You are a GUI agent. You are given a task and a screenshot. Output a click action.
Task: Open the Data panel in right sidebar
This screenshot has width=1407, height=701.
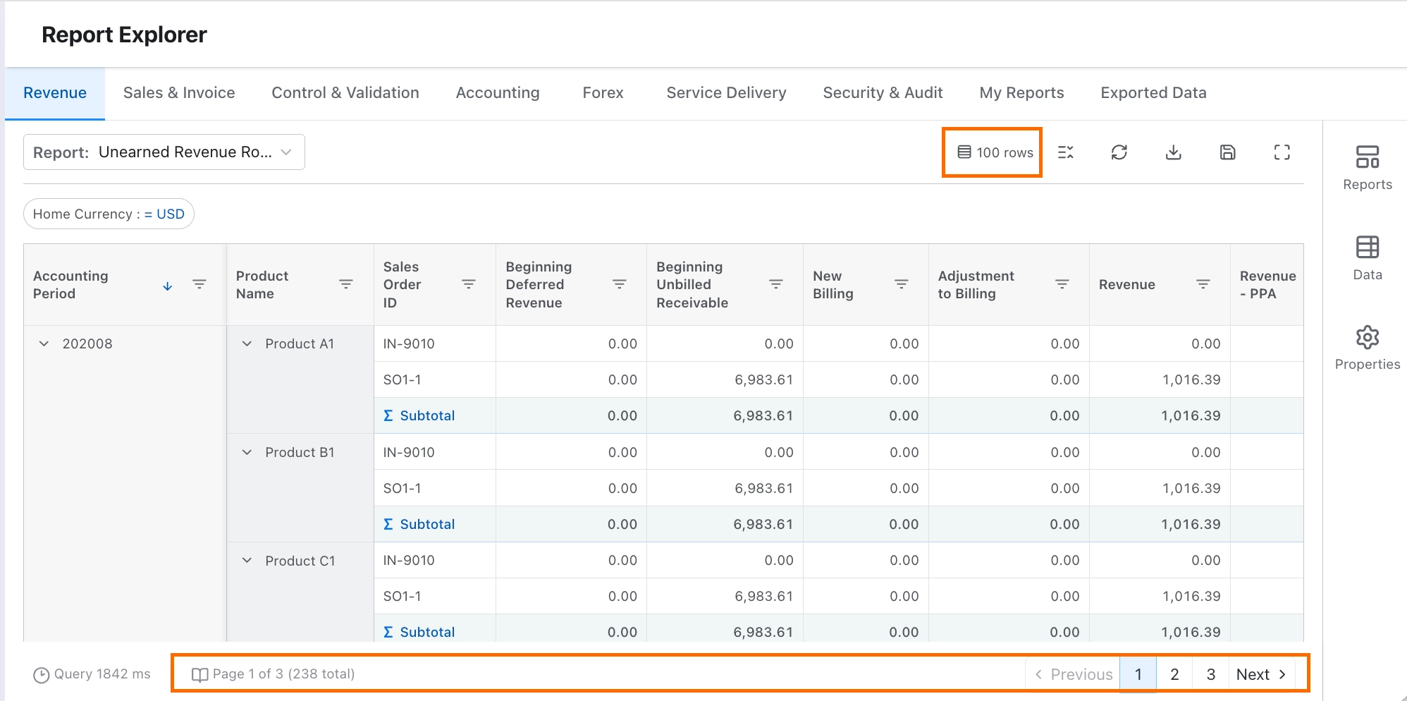(x=1368, y=258)
